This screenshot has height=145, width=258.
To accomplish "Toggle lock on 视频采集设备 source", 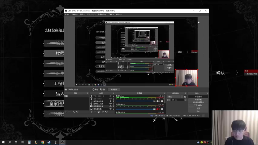I will point(114,106).
